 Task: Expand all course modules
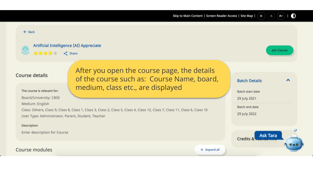click(x=210, y=150)
